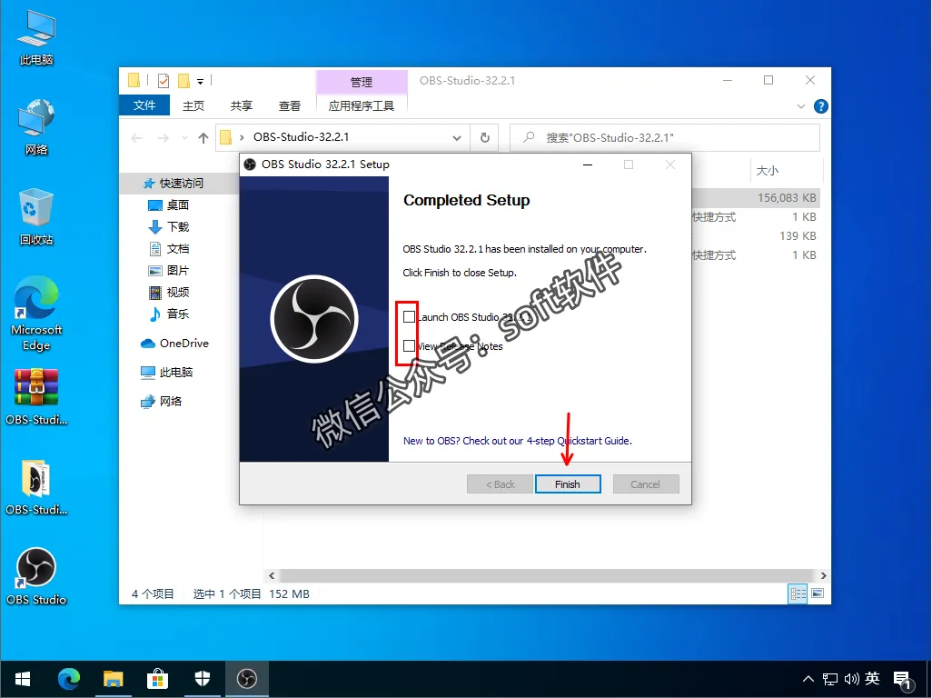Open Explorer help question mark
Image resolution: width=932 pixels, height=698 pixels.
tap(821, 106)
